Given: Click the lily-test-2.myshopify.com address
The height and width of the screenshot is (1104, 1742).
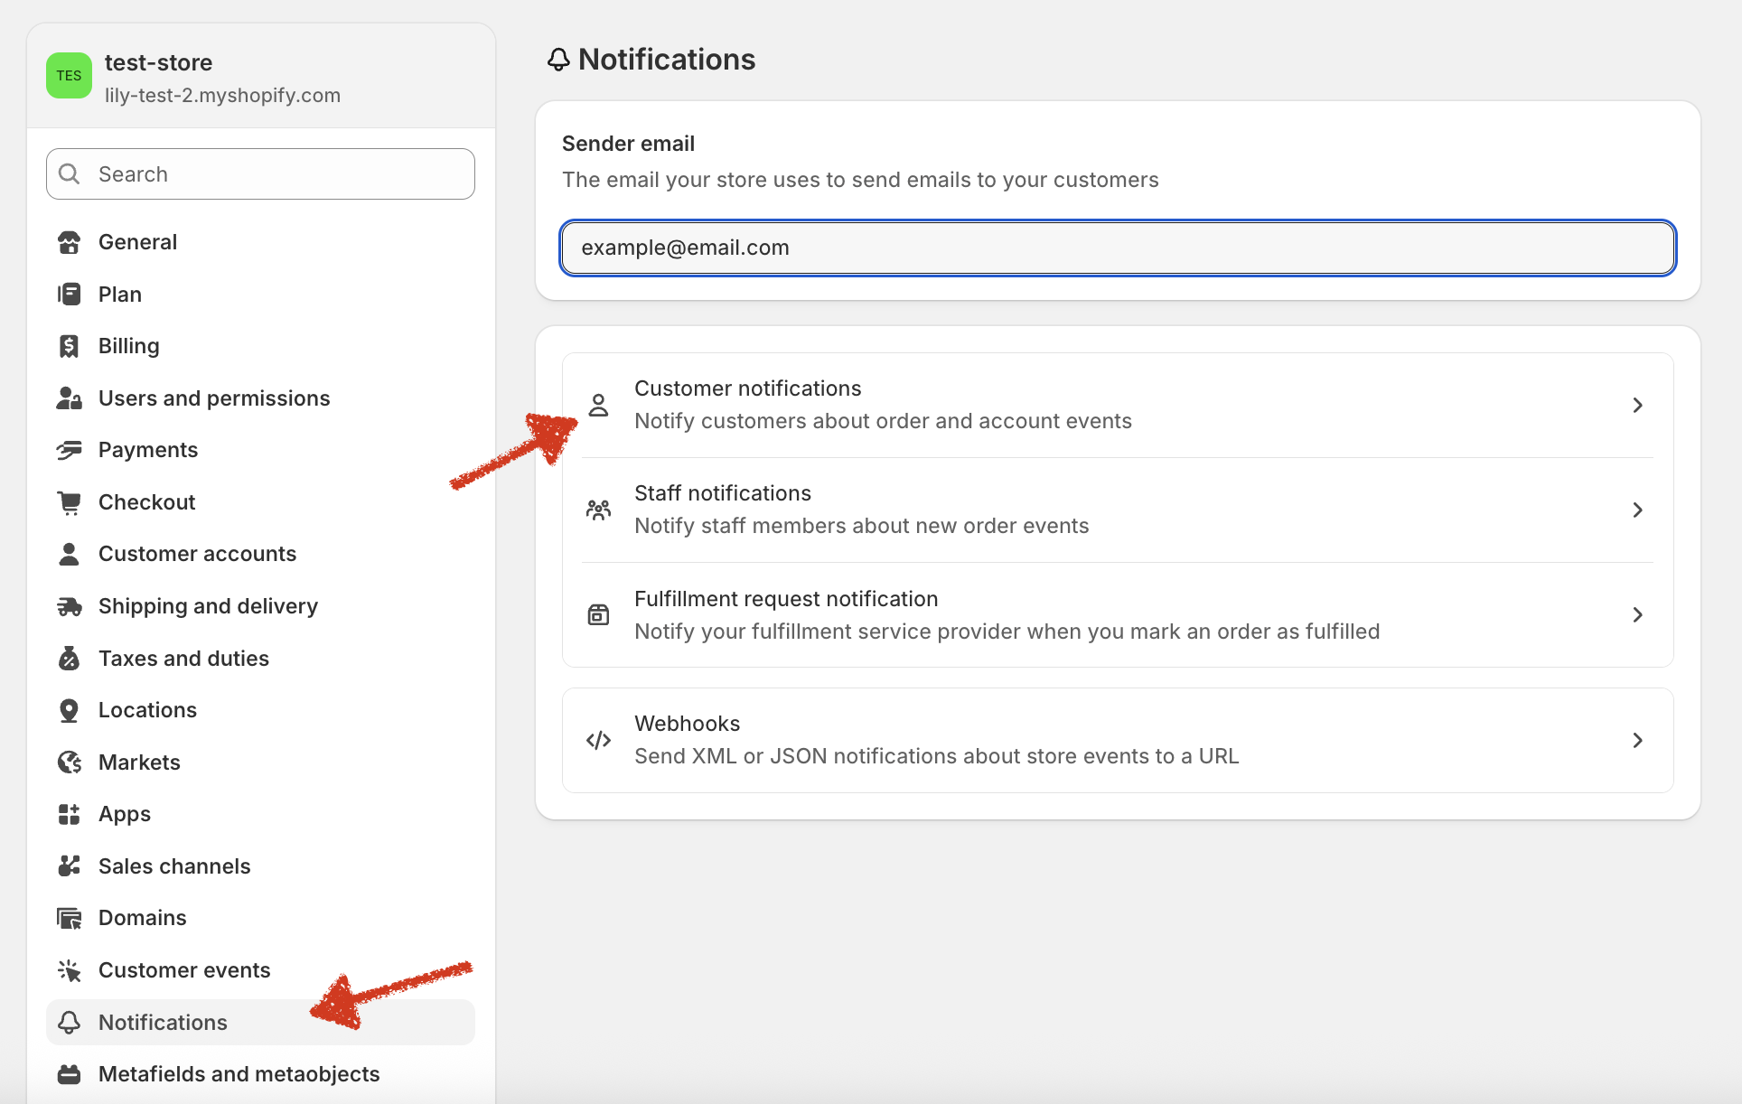Looking at the screenshot, I should (x=222, y=95).
